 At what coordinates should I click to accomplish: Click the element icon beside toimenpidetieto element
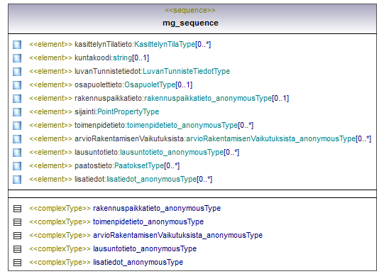(x=17, y=126)
